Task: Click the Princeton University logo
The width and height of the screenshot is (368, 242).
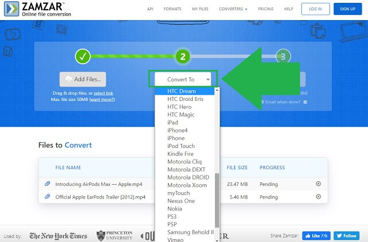Action: click(x=114, y=236)
